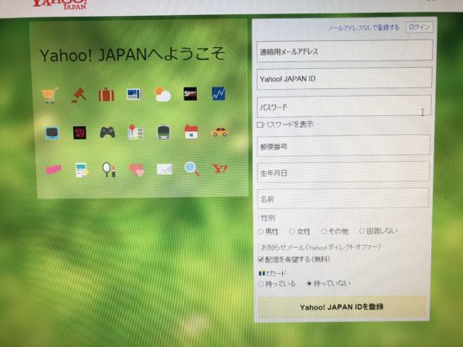Open the notepad document icon

81,170
